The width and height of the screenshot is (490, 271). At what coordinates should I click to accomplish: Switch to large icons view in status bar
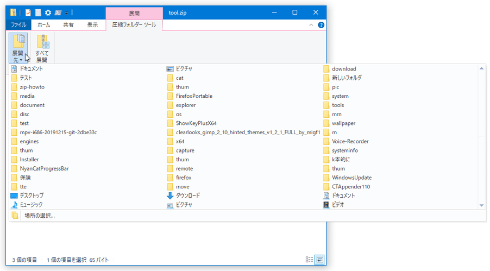pyautogui.click(x=319, y=260)
